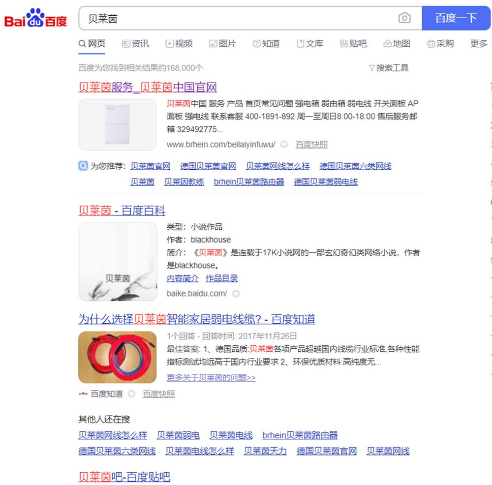Click the blue recommendation search icon
Viewport: 492px width, 485px height.
pyautogui.click(x=83, y=166)
